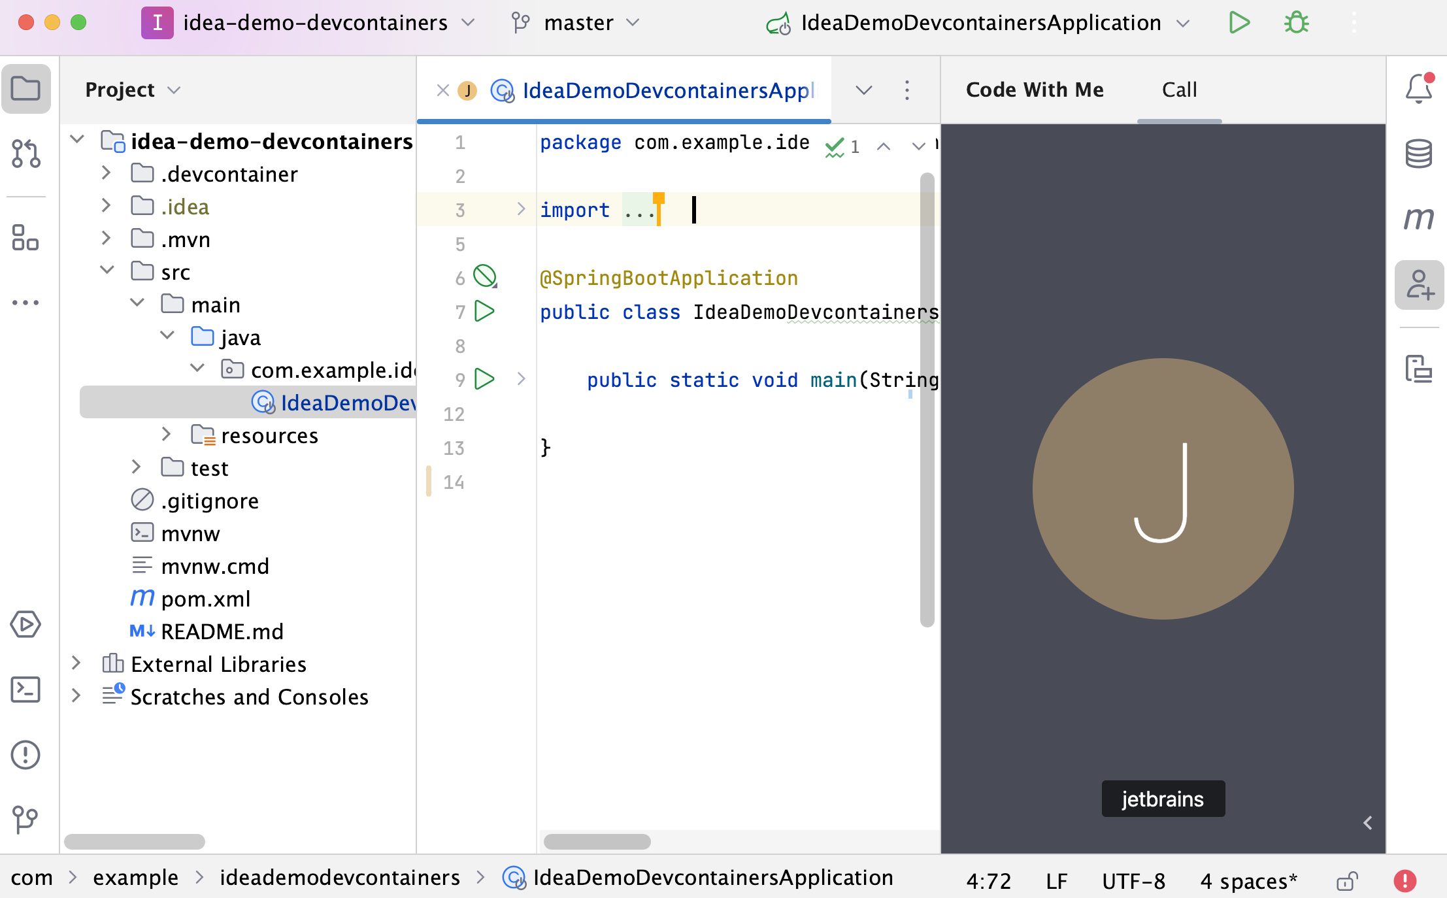Open the Terminal tool window
Viewport: 1447px width, 898px height.
25,690
